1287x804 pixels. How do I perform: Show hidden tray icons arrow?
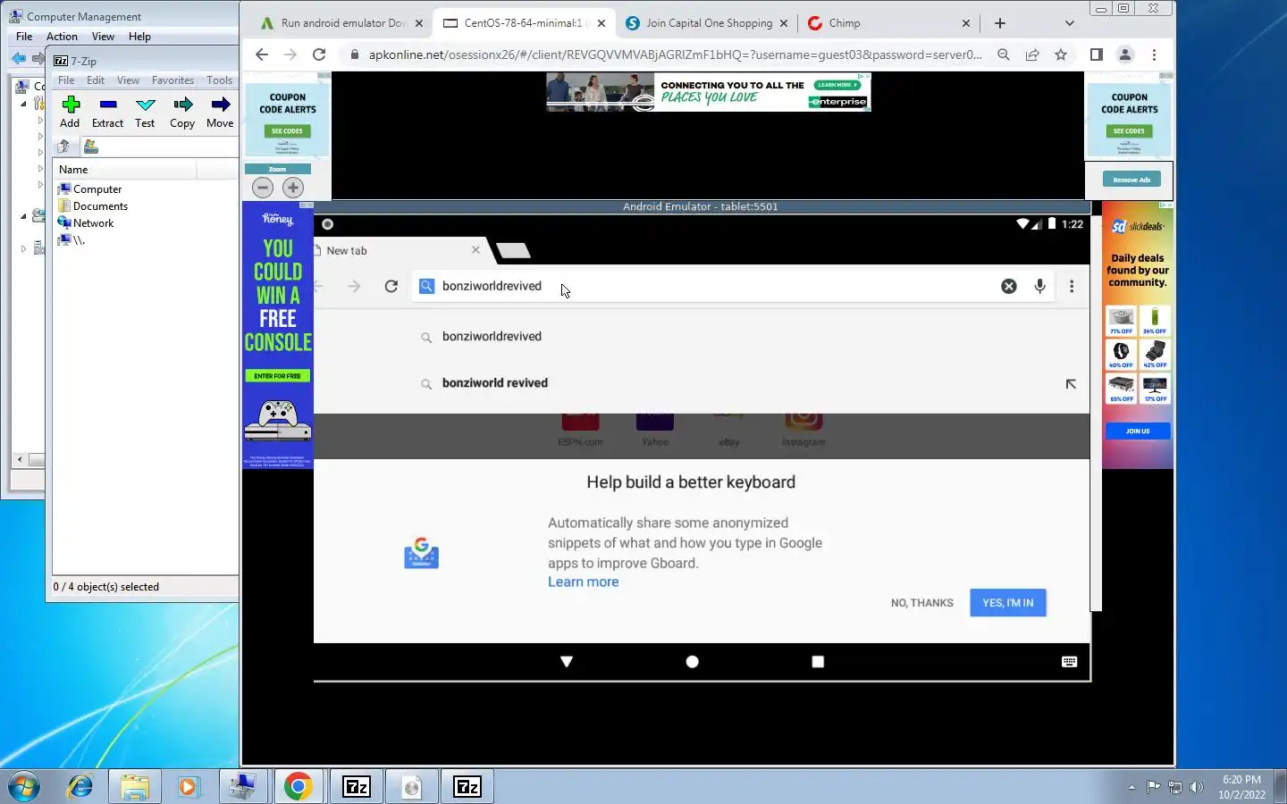1131,787
